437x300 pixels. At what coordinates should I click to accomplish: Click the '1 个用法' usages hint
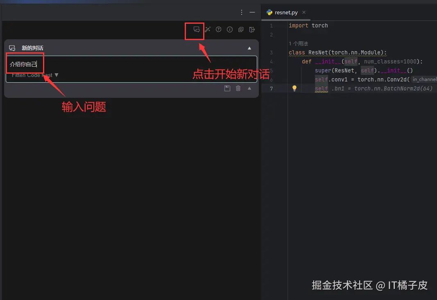click(x=298, y=44)
